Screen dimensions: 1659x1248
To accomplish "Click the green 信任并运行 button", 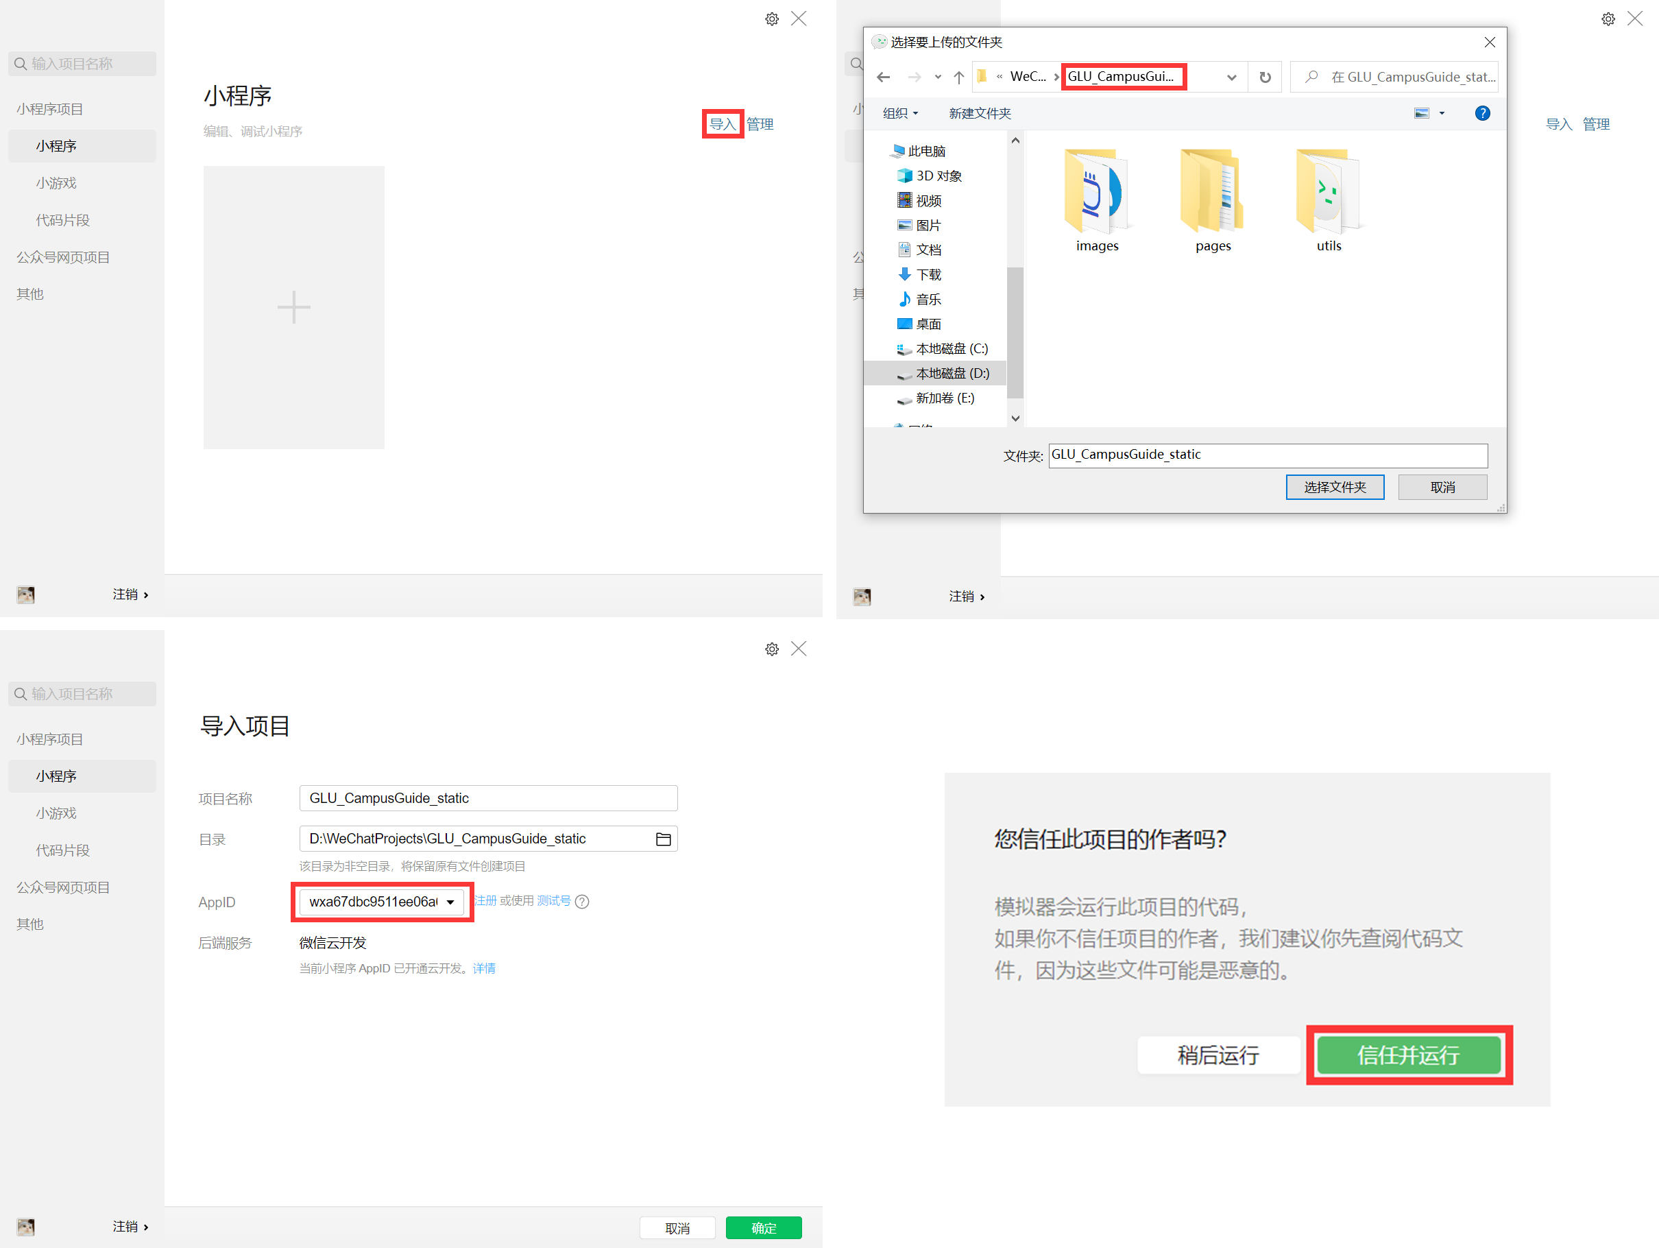I will click(1409, 1055).
